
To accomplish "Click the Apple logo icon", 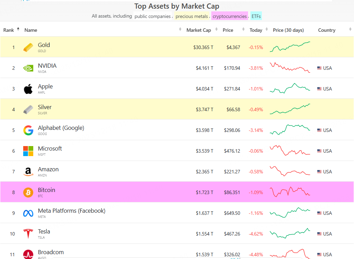I will pos(28,89).
